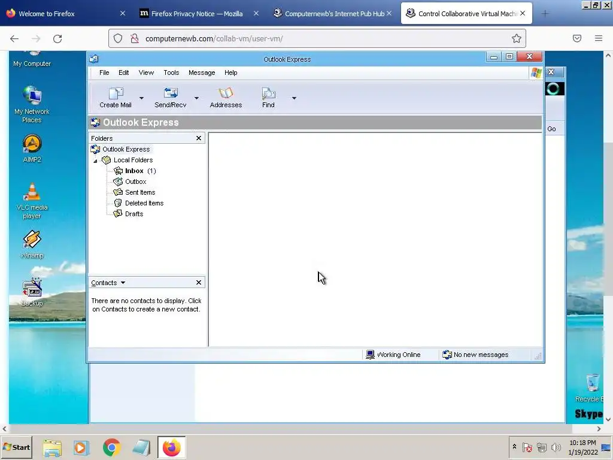Open the Recycle Bin desktop icon
613x460 pixels.
592,388
